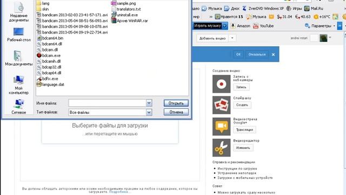Image resolution: width=346 pixels, height=195 pixels.
Task: Select the red bdcam.exe icon
Action: tap(39, 55)
